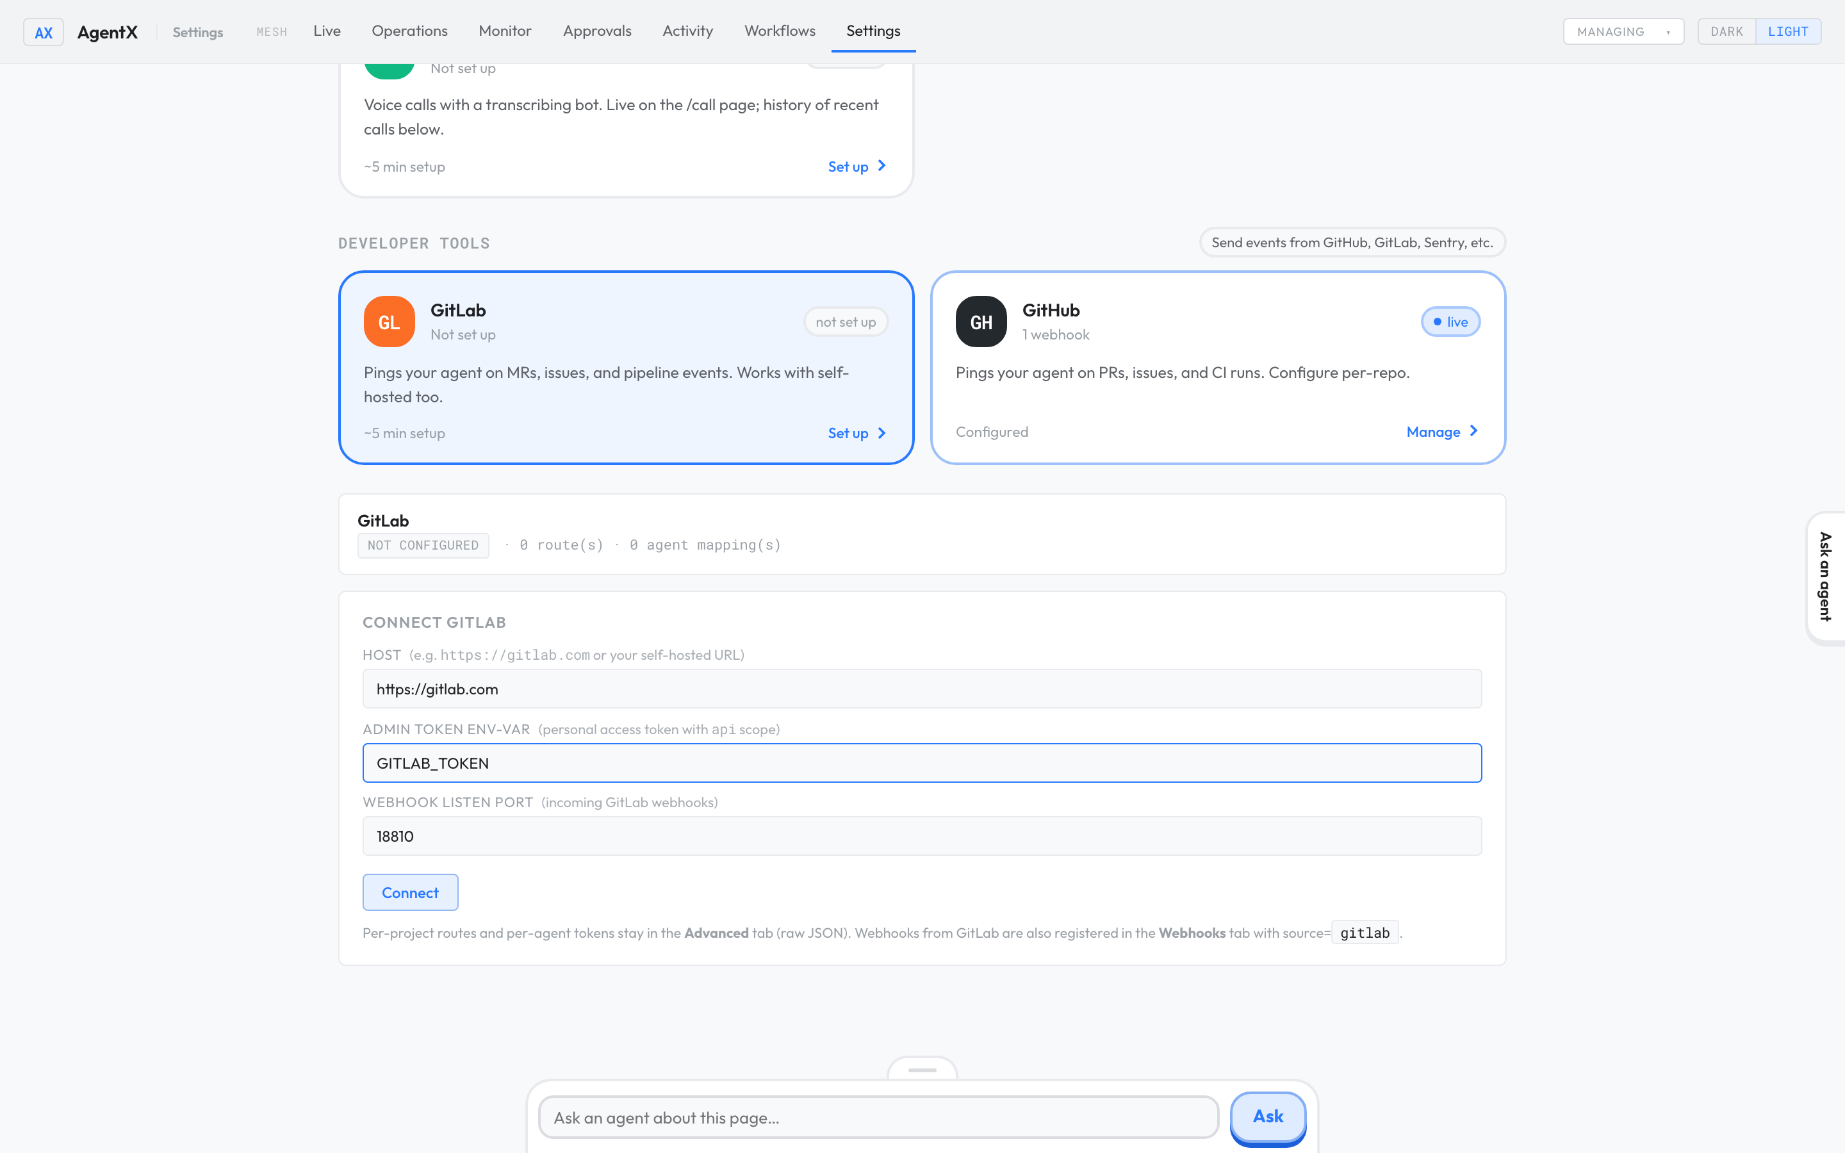Click the gitlab source code tag
The image size is (1845, 1153).
pyautogui.click(x=1365, y=933)
